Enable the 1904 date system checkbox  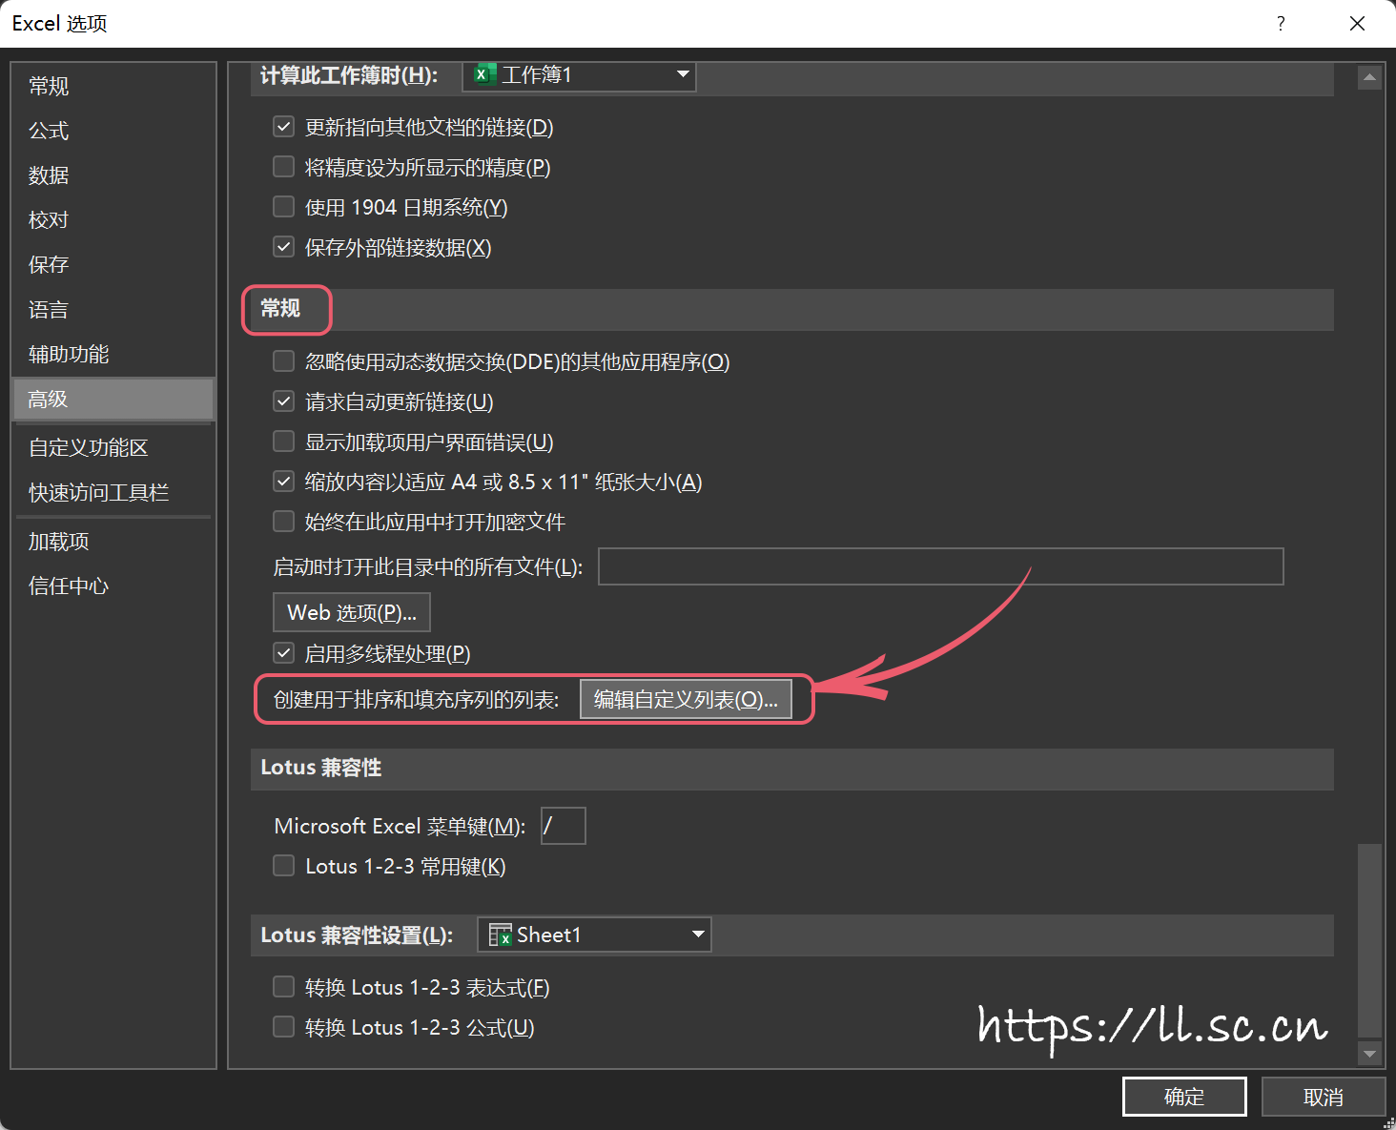click(284, 207)
